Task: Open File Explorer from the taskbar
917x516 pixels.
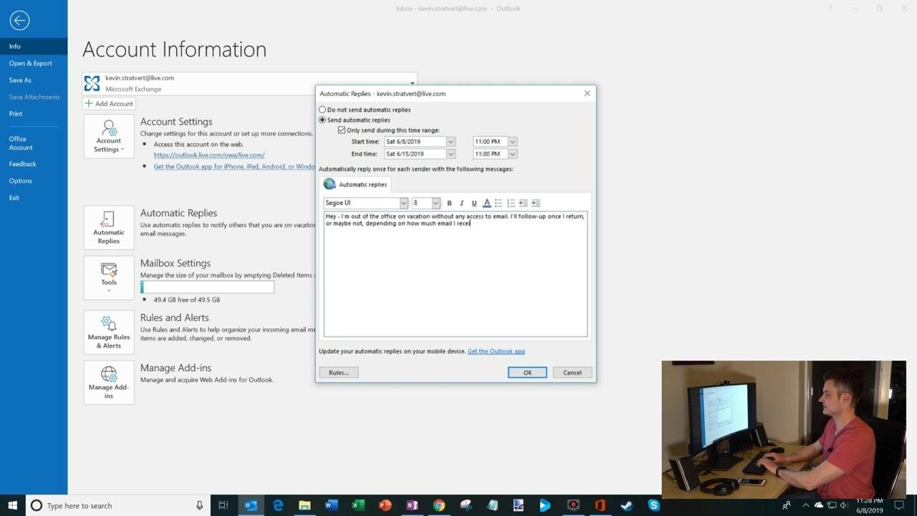Action: (304, 505)
